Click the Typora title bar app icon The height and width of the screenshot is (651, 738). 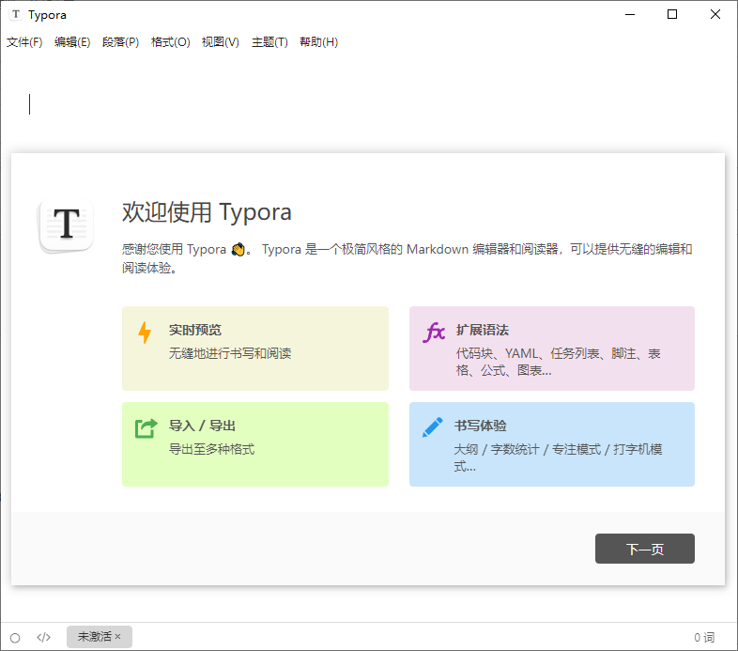click(x=16, y=15)
